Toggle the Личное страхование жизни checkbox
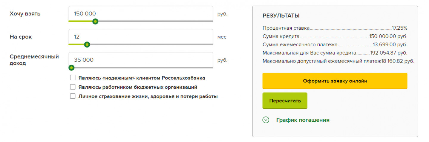This screenshot has height=142, width=429. 73,96
